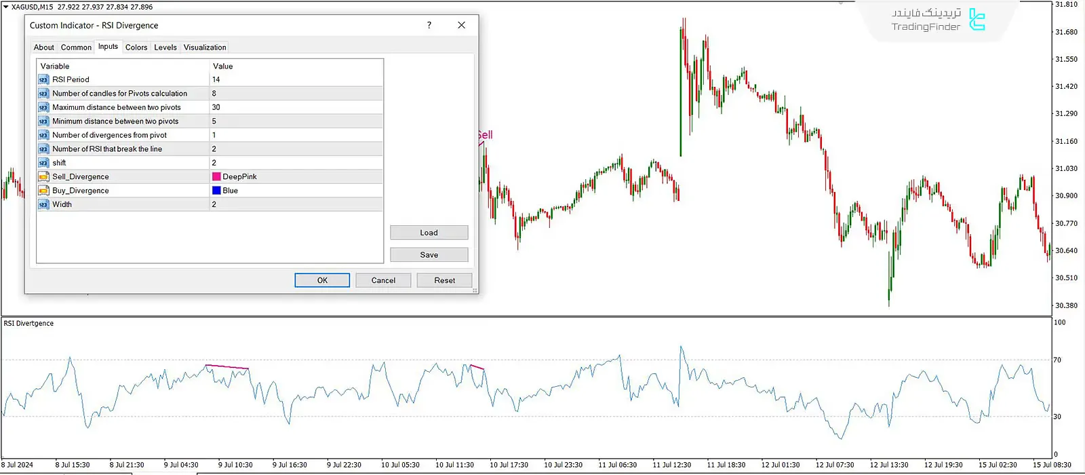Screen dimensions: 1085x475
Task: Open the Visualization tab
Action: tap(205, 47)
